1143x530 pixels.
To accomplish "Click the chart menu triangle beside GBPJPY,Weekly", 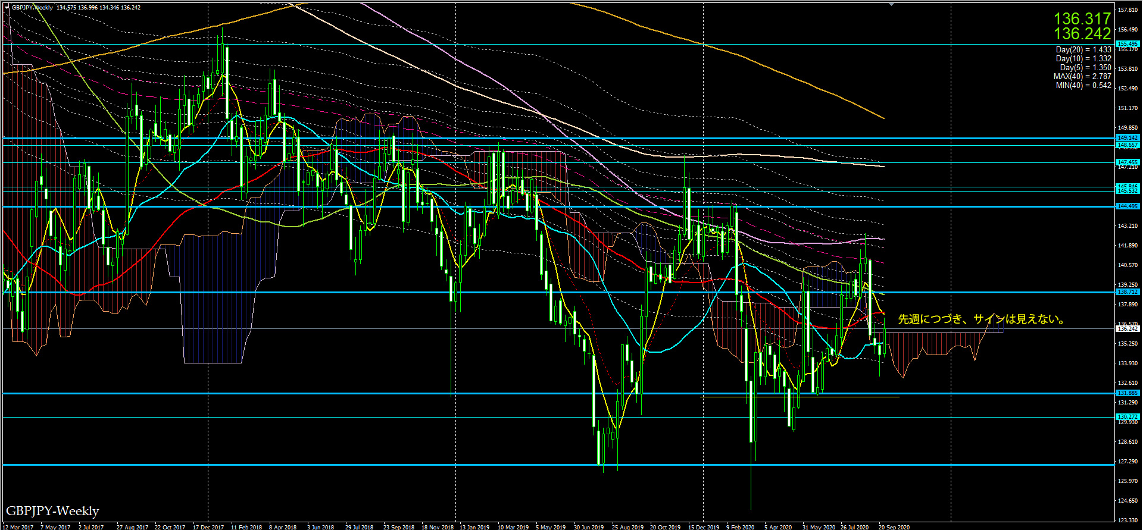I will (x=7, y=8).
